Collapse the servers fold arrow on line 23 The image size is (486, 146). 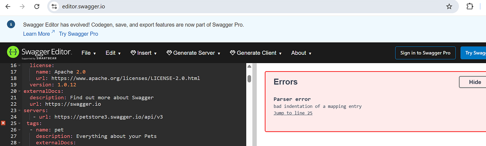click(x=19, y=110)
